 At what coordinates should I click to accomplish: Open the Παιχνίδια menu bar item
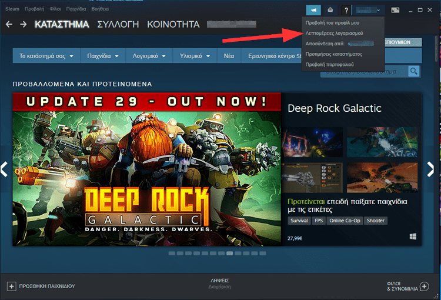coord(76,9)
